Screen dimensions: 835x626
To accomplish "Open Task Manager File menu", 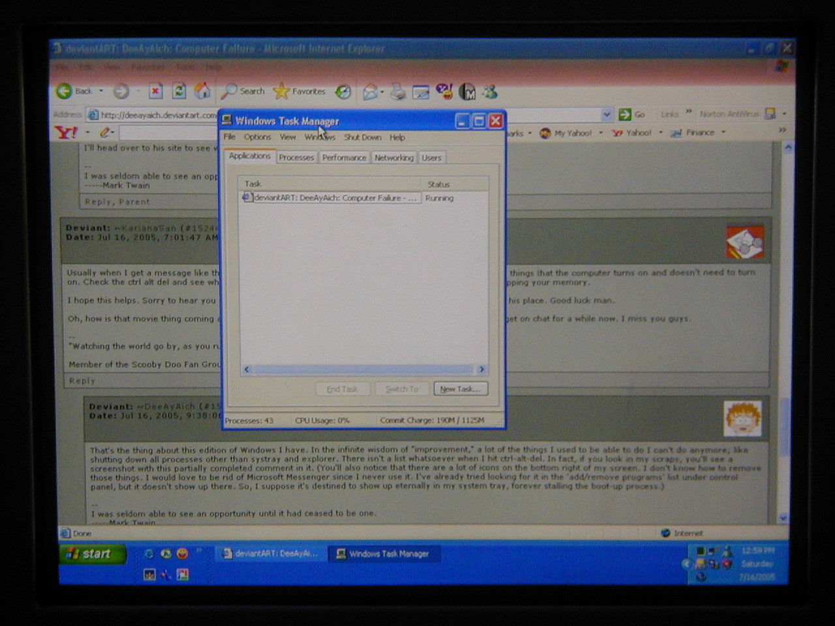I will 230,138.
